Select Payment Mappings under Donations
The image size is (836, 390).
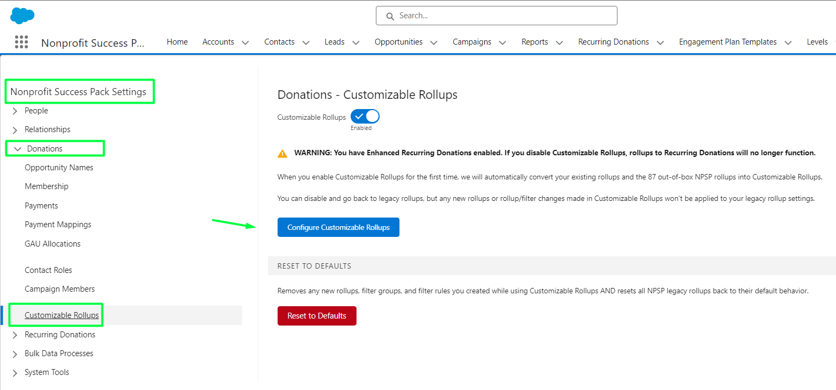[58, 225]
